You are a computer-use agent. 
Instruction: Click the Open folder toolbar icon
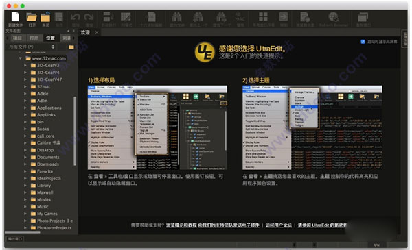pyautogui.click(x=32, y=17)
